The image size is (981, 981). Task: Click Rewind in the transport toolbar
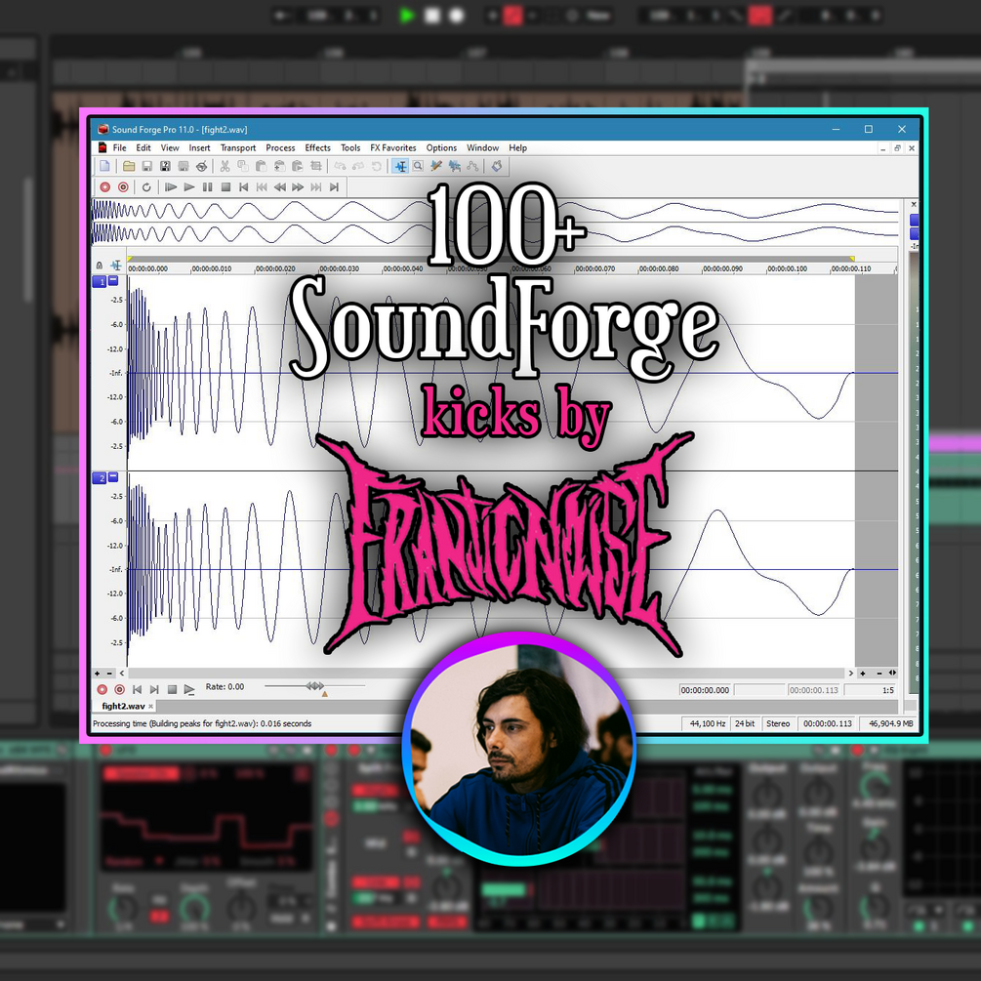pos(280,187)
